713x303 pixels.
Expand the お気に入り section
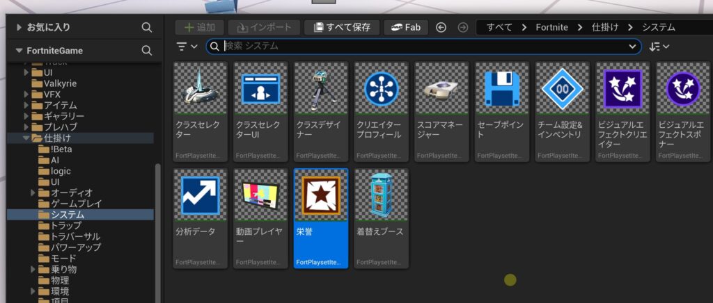point(19,27)
